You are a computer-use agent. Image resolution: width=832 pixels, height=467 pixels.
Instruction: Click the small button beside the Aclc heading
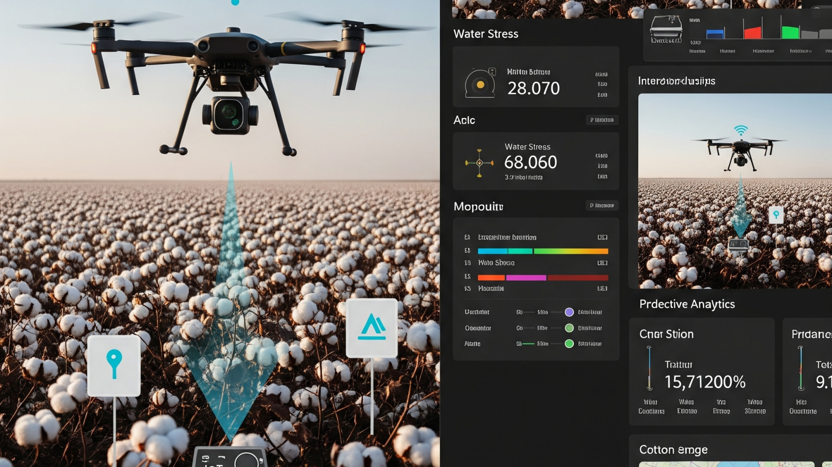(x=602, y=120)
